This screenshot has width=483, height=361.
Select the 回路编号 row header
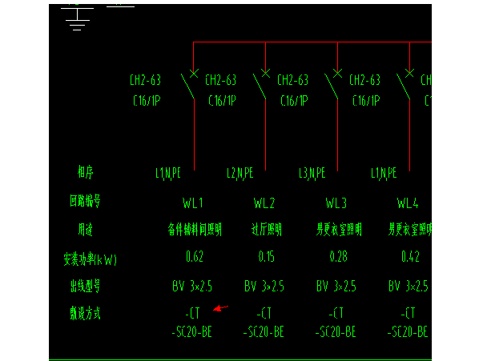(x=85, y=202)
